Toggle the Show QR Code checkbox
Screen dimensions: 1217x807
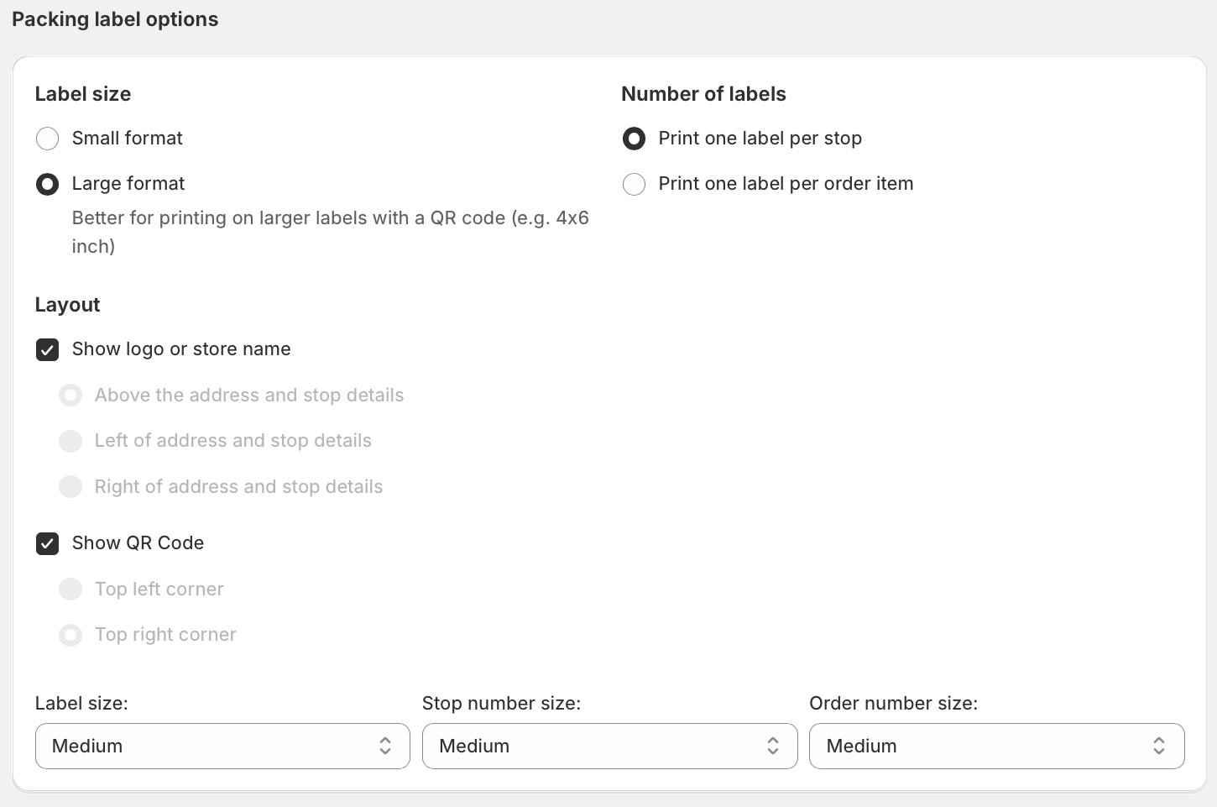48,543
